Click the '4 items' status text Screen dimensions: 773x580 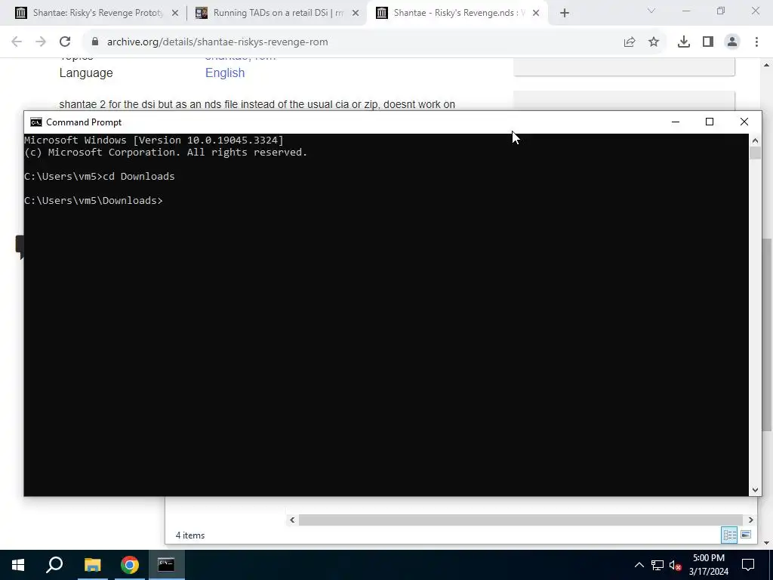click(189, 535)
